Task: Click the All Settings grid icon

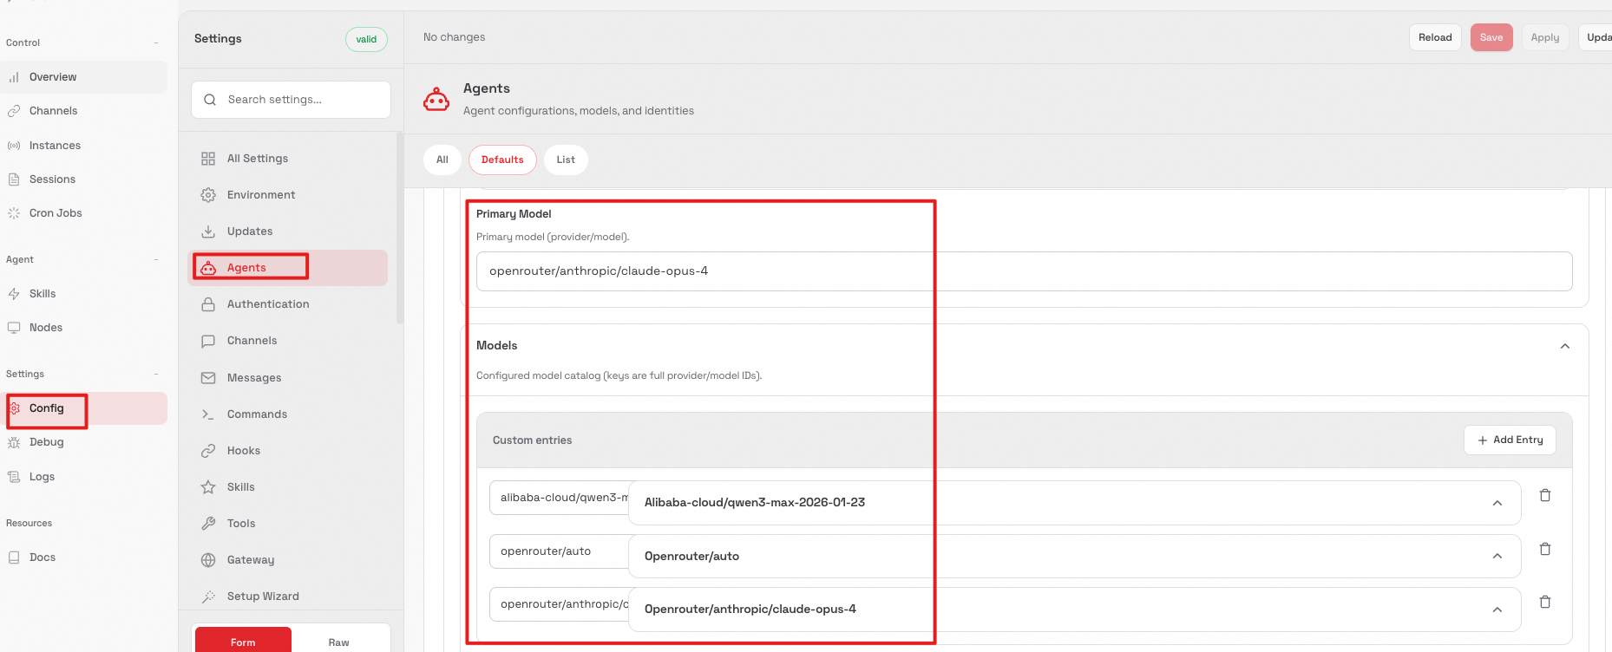Action: click(x=208, y=159)
